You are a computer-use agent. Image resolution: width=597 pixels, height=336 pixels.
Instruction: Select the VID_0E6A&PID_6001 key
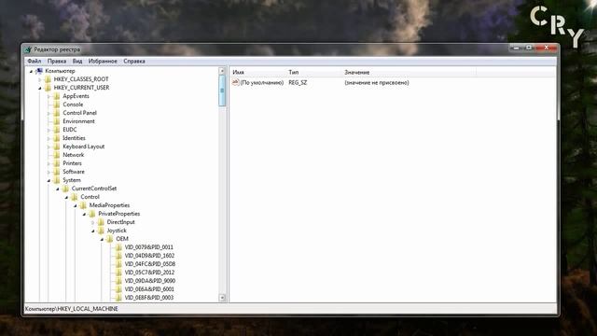[149, 289]
